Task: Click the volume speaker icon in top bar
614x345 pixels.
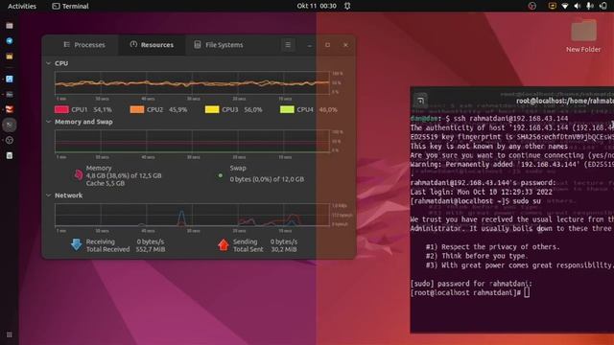Action: click(x=578, y=6)
